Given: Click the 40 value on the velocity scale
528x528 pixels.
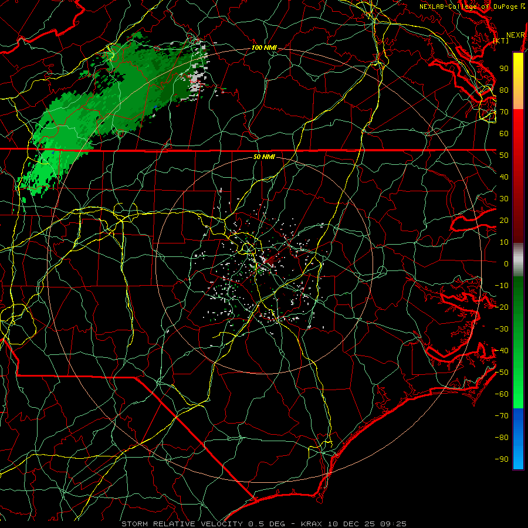Looking at the screenshot, I should 504,177.
